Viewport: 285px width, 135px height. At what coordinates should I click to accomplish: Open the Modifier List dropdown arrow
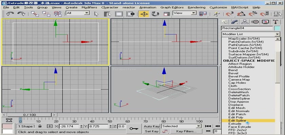point(278,34)
